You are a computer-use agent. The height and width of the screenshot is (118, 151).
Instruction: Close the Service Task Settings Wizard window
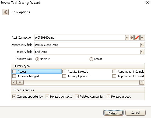point(148,3)
